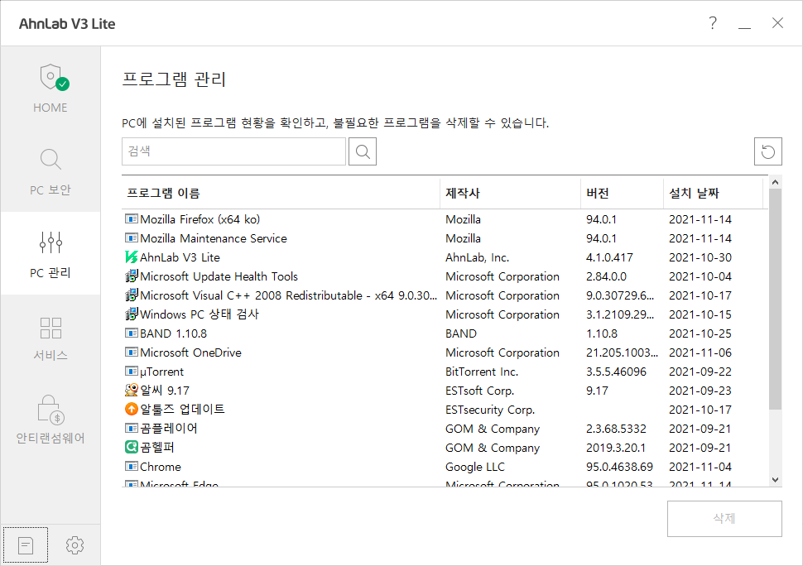Open the log/report icon at sidebar bottom
The height and width of the screenshot is (566, 803).
pos(26,545)
